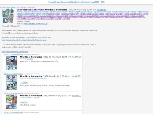Click Unofficial Conductor name in post 441771
153x114 pixels.
click(31, 76)
